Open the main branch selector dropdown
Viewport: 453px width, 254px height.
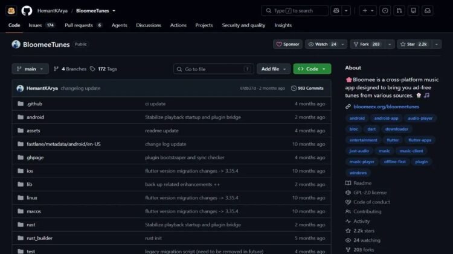(x=30, y=69)
